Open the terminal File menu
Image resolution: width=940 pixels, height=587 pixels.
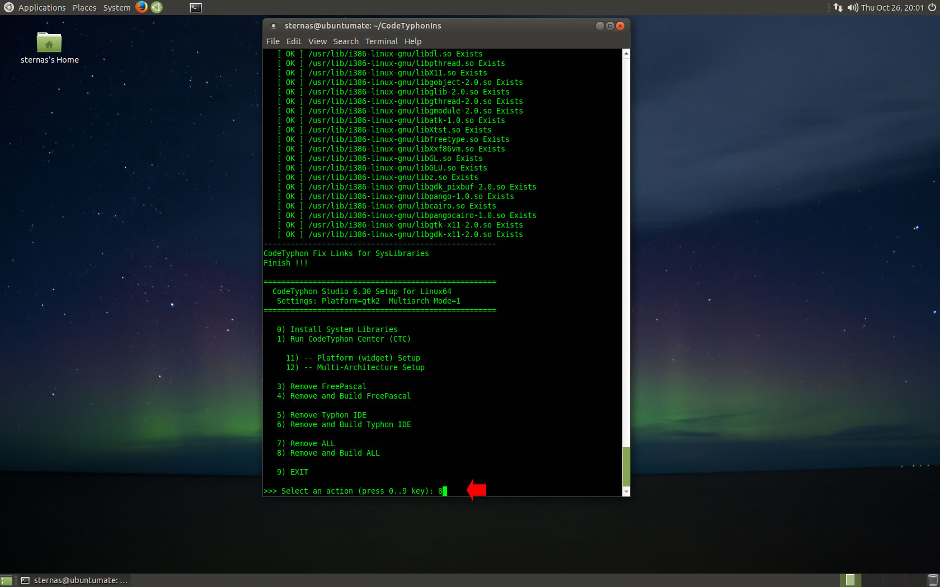[273, 41]
